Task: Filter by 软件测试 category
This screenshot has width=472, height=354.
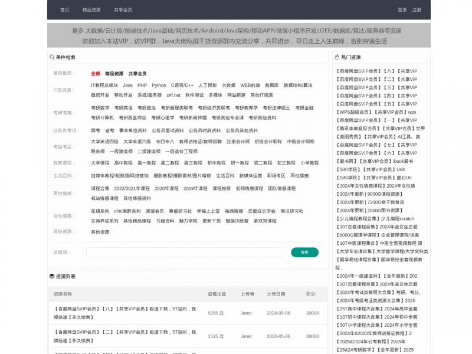Action: 195,95
